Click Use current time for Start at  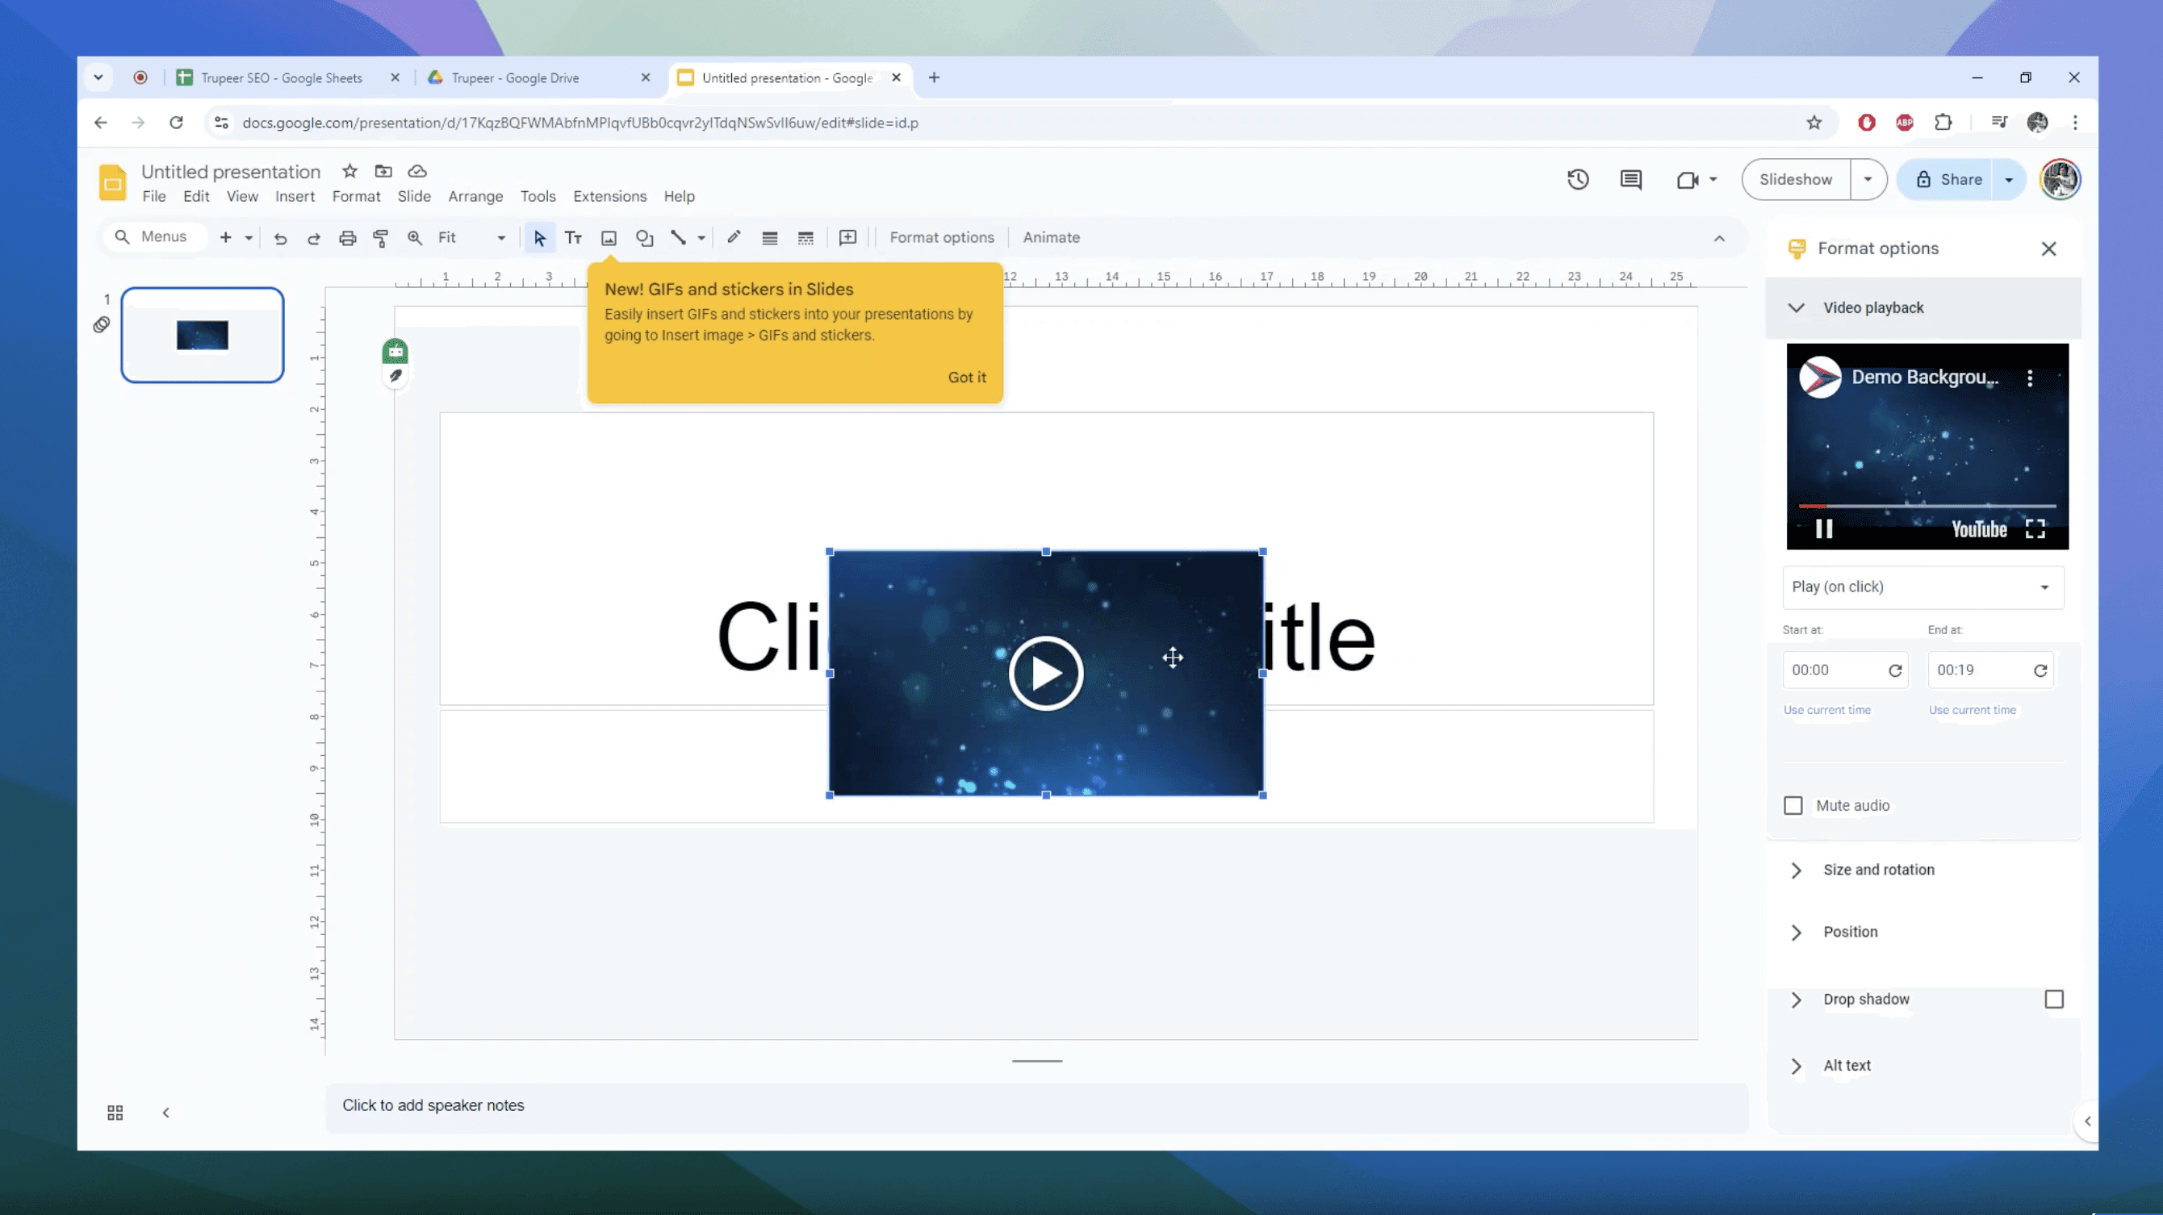(1827, 710)
